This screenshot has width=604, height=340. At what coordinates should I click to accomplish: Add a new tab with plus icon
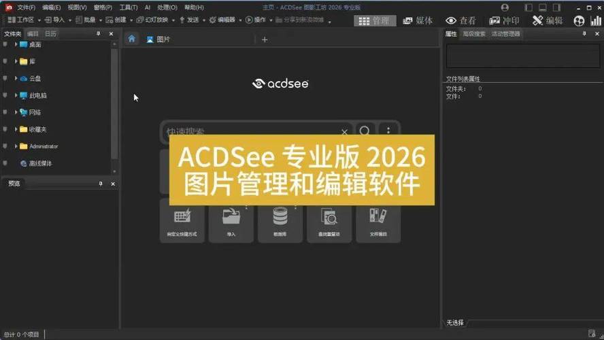tap(265, 39)
